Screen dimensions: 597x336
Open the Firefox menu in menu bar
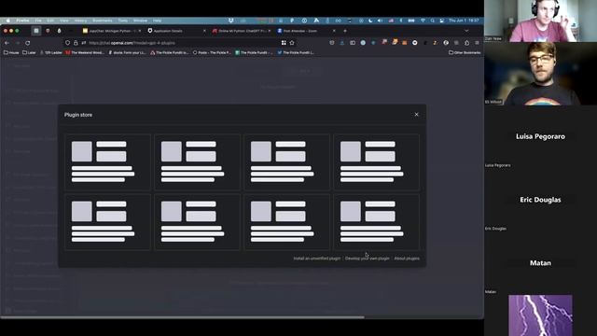pyautogui.click(x=22, y=21)
